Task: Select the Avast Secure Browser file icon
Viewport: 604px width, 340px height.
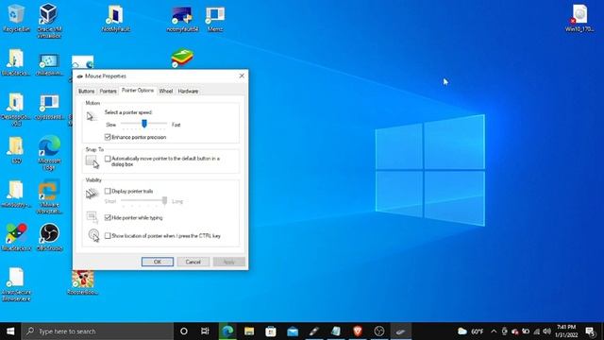Action: (x=16, y=284)
